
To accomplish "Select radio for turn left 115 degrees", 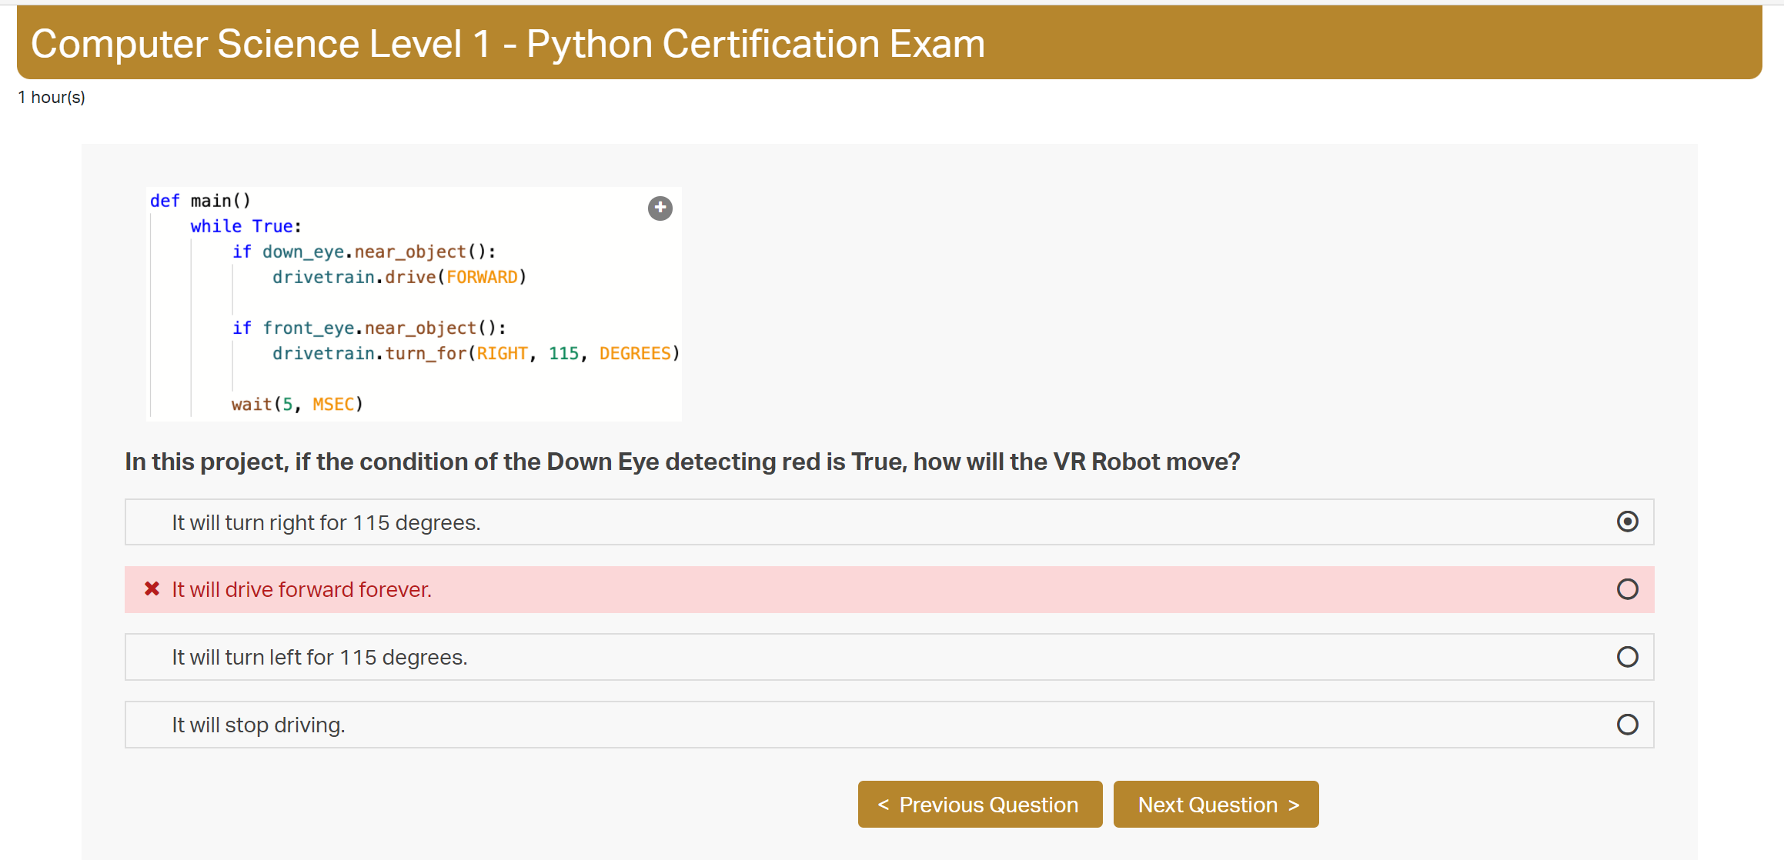I will (1627, 657).
